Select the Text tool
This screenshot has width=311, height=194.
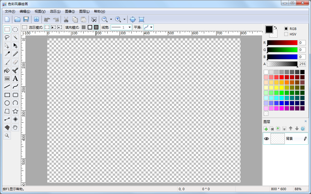(15, 78)
